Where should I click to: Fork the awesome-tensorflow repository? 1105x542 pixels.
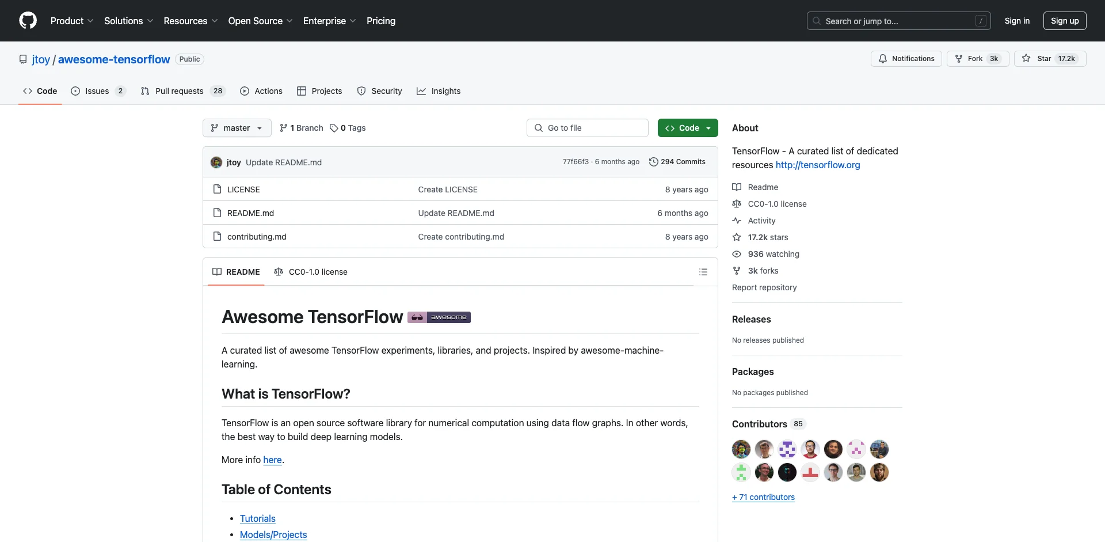click(x=978, y=59)
